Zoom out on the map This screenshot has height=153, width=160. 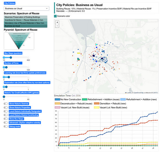coord(57,26)
